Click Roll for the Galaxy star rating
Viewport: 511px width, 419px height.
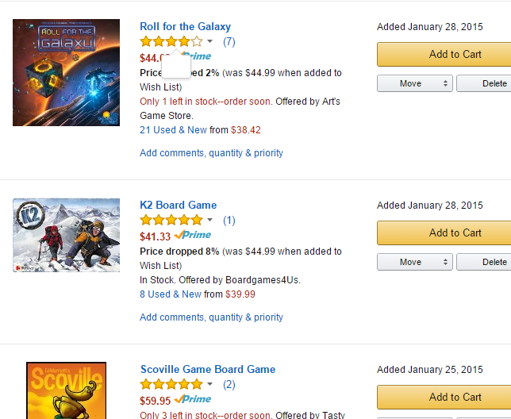(x=171, y=42)
